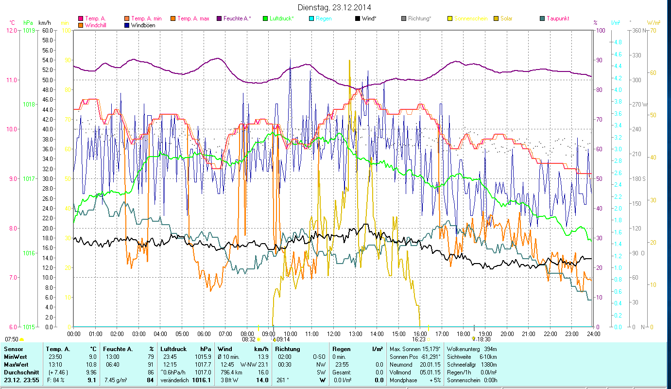Screen dimensions: 671x389
Task: Click the W/m² axis unit label
Action: pos(654,22)
